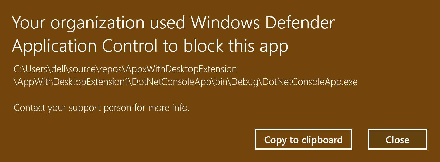Viewport: 440px width, 162px height.
Task: Close the blocked app dialog
Action: [x=397, y=139]
